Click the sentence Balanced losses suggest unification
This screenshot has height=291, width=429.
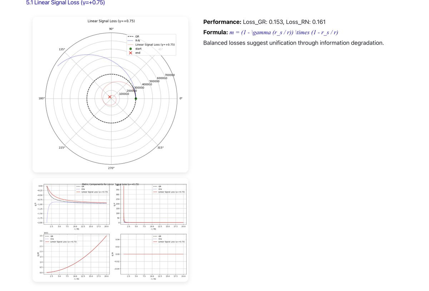[x=293, y=43]
